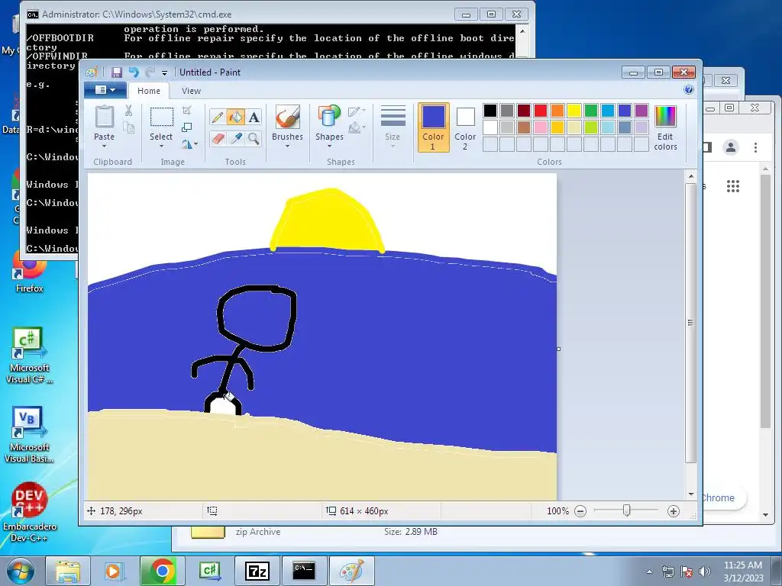Pick the black color swatch
Viewport: 782px width, 586px height.
tap(490, 110)
